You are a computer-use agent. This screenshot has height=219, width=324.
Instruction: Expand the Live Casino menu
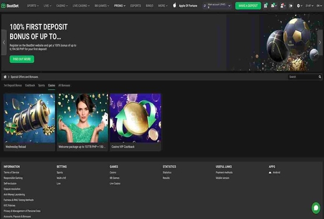[81, 6]
